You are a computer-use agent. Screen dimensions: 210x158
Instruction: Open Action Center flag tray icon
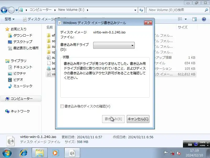(x=166, y=153)
